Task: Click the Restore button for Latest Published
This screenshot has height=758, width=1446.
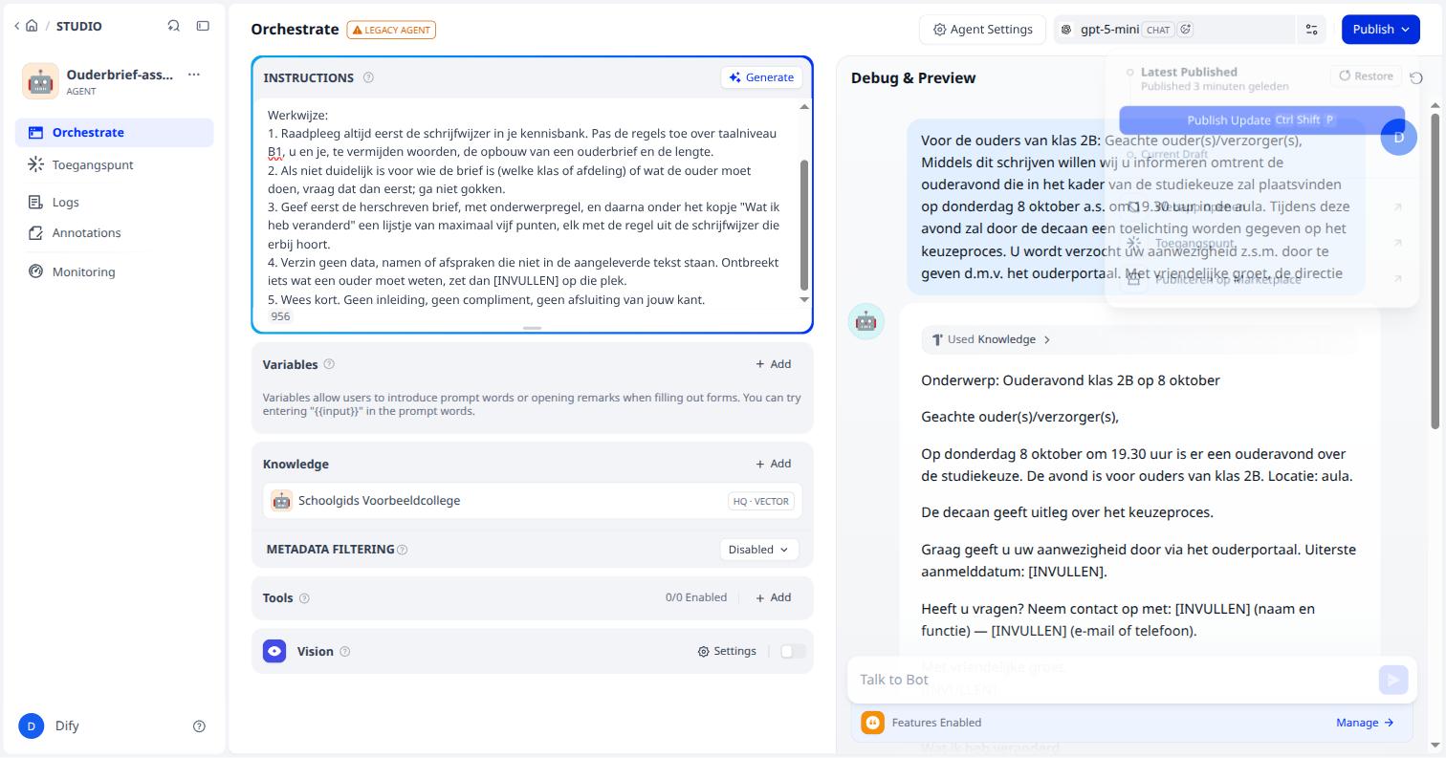Action: (1366, 76)
